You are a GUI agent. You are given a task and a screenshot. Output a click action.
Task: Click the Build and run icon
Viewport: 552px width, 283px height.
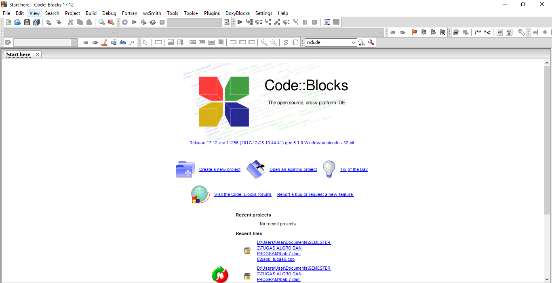(143, 22)
